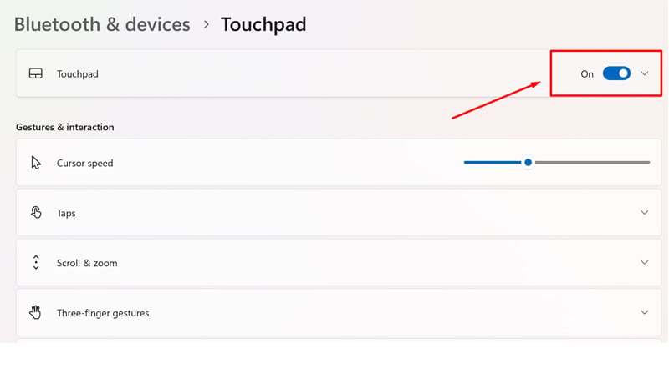Screen dimensions: 669x369
Task: Click the up-down arrows icon for Scroll & zoom
Action: (36, 262)
